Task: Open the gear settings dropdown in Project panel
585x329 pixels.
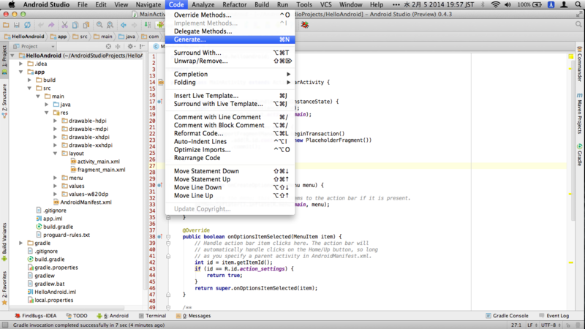Action: (x=132, y=46)
